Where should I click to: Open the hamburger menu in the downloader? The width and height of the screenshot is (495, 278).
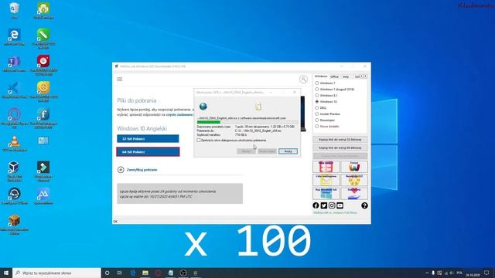(120, 79)
